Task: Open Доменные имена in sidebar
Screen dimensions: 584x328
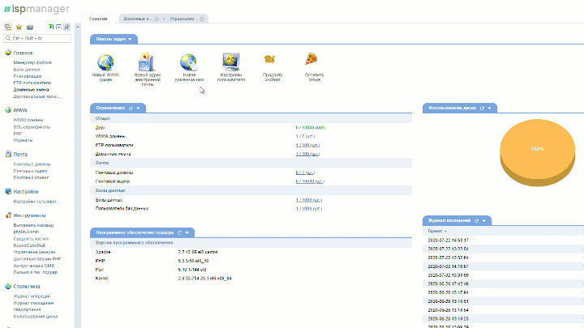Action: [x=31, y=90]
